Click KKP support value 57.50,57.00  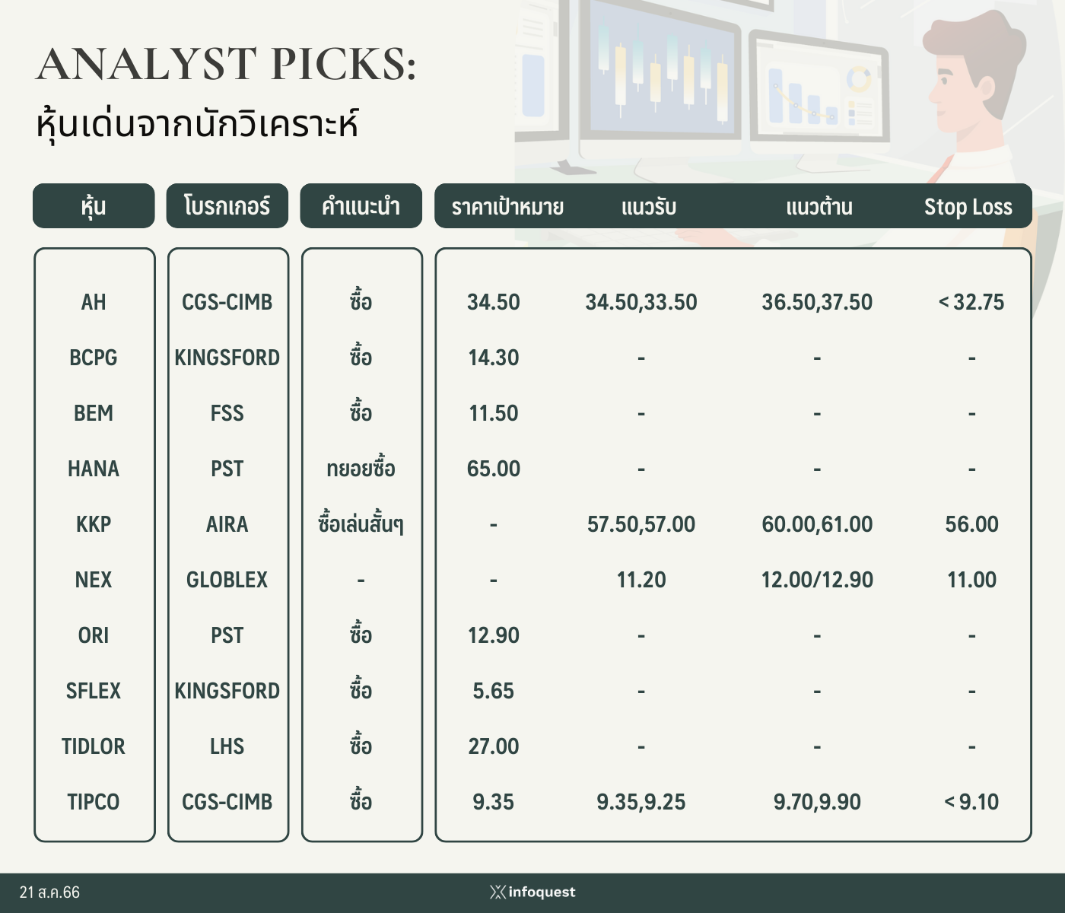tap(641, 524)
